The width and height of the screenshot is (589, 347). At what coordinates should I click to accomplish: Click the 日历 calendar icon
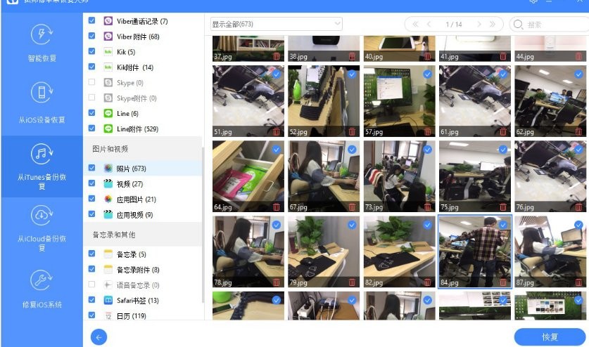[108, 315]
